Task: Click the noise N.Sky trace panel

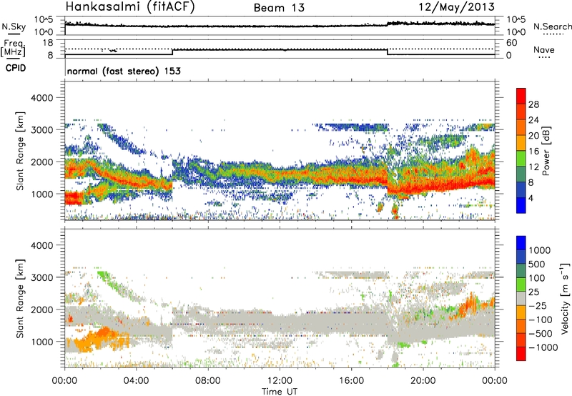Action: coord(280,26)
